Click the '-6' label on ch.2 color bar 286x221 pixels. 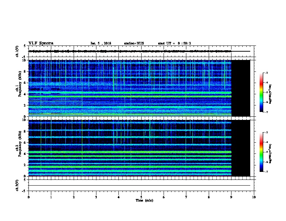tap(266, 162)
